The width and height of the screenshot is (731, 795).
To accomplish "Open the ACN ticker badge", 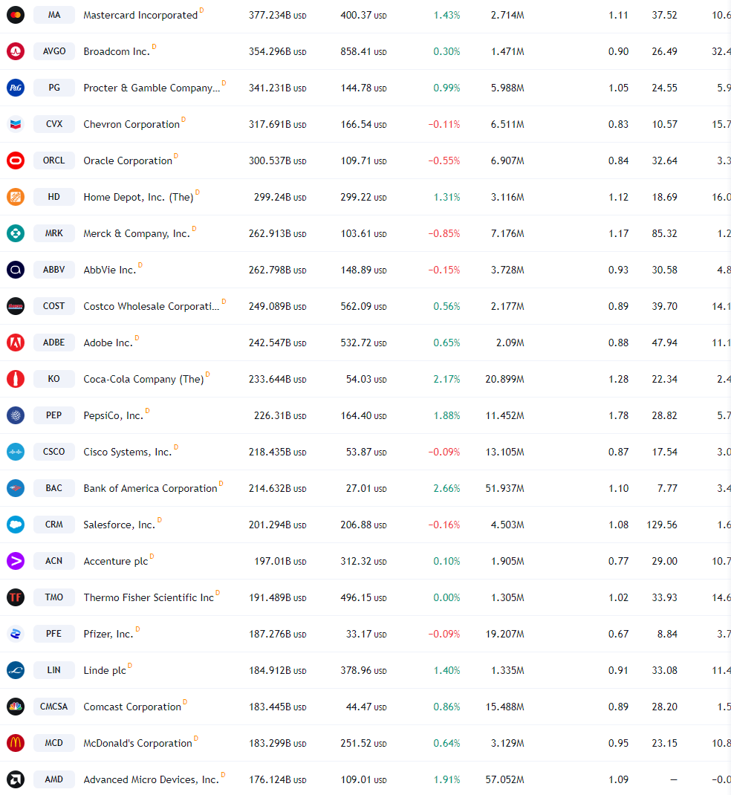I will (53, 561).
